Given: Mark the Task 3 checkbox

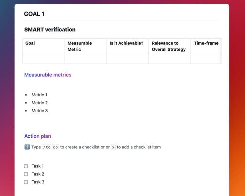Looking at the screenshot, I should 26,182.
